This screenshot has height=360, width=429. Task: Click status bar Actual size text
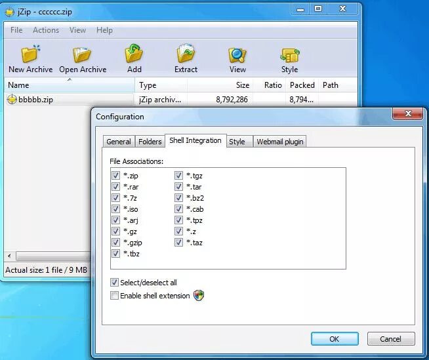pos(46,270)
